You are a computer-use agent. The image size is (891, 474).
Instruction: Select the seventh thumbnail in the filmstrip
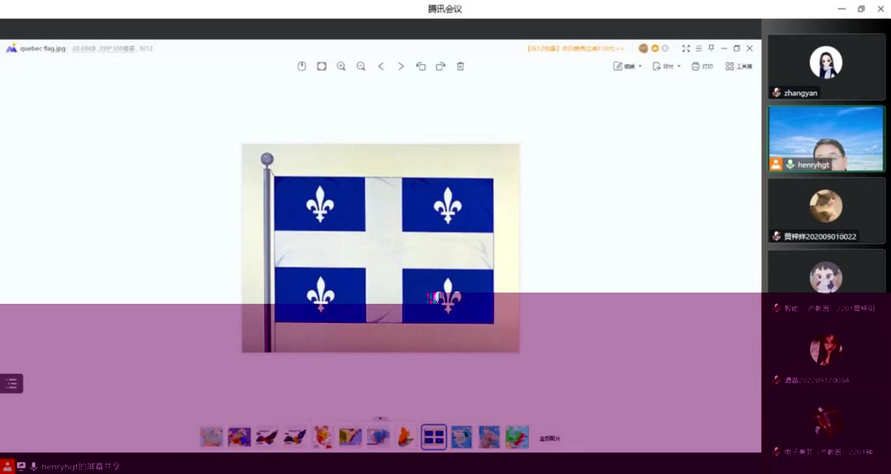click(x=378, y=437)
